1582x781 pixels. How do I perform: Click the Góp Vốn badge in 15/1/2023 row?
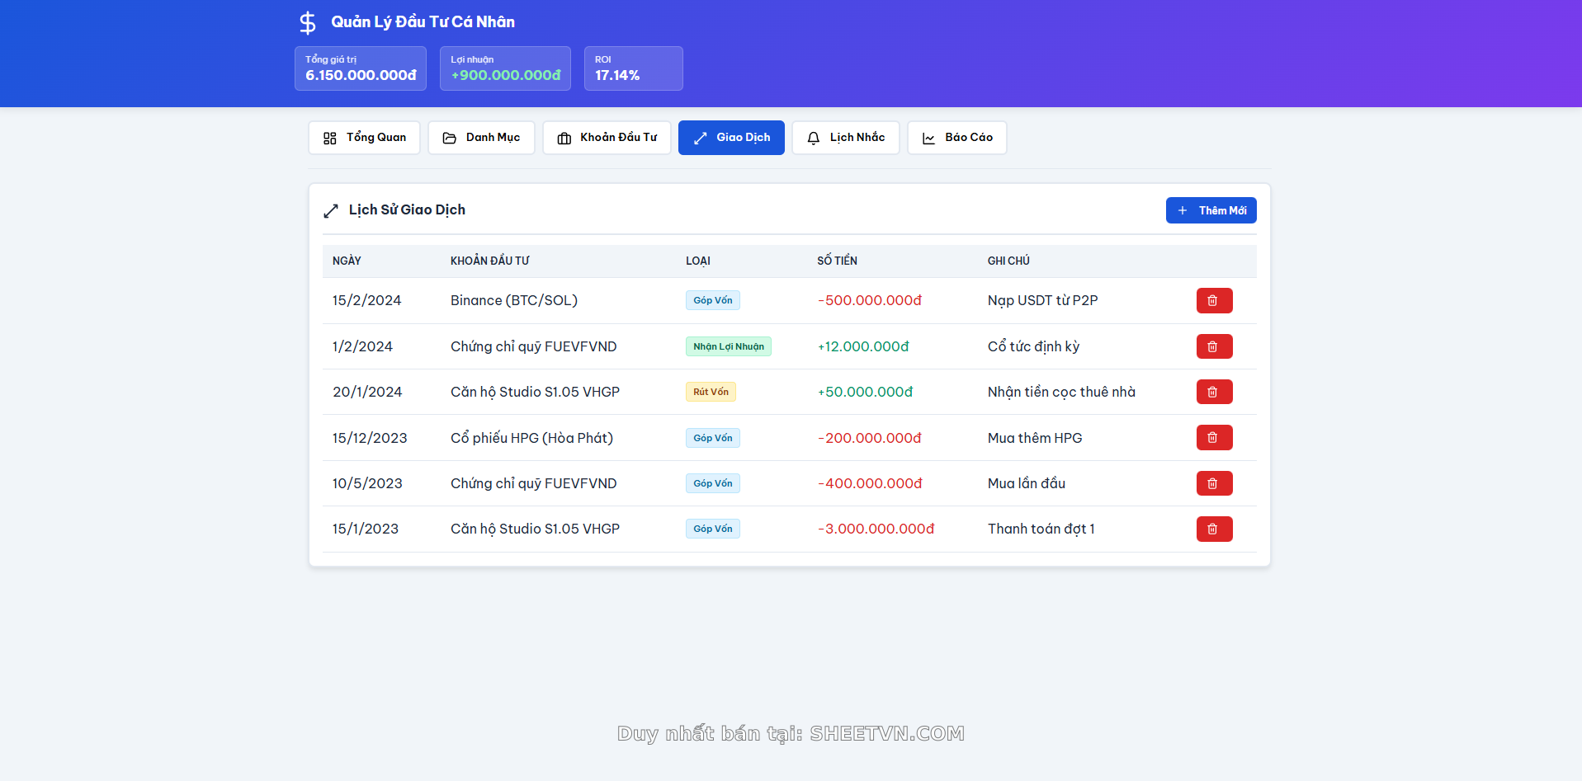(x=713, y=529)
